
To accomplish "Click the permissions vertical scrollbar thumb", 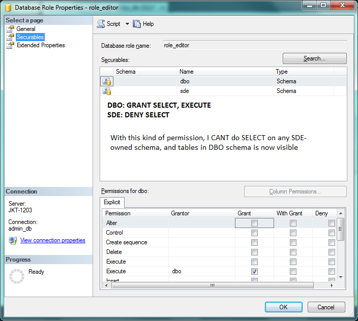I will tap(341, 229).
